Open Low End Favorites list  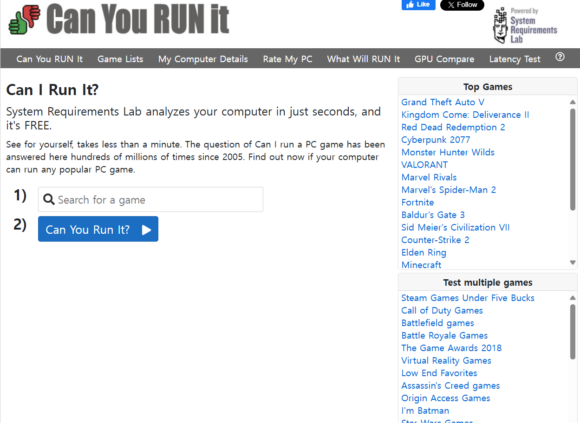439,373
